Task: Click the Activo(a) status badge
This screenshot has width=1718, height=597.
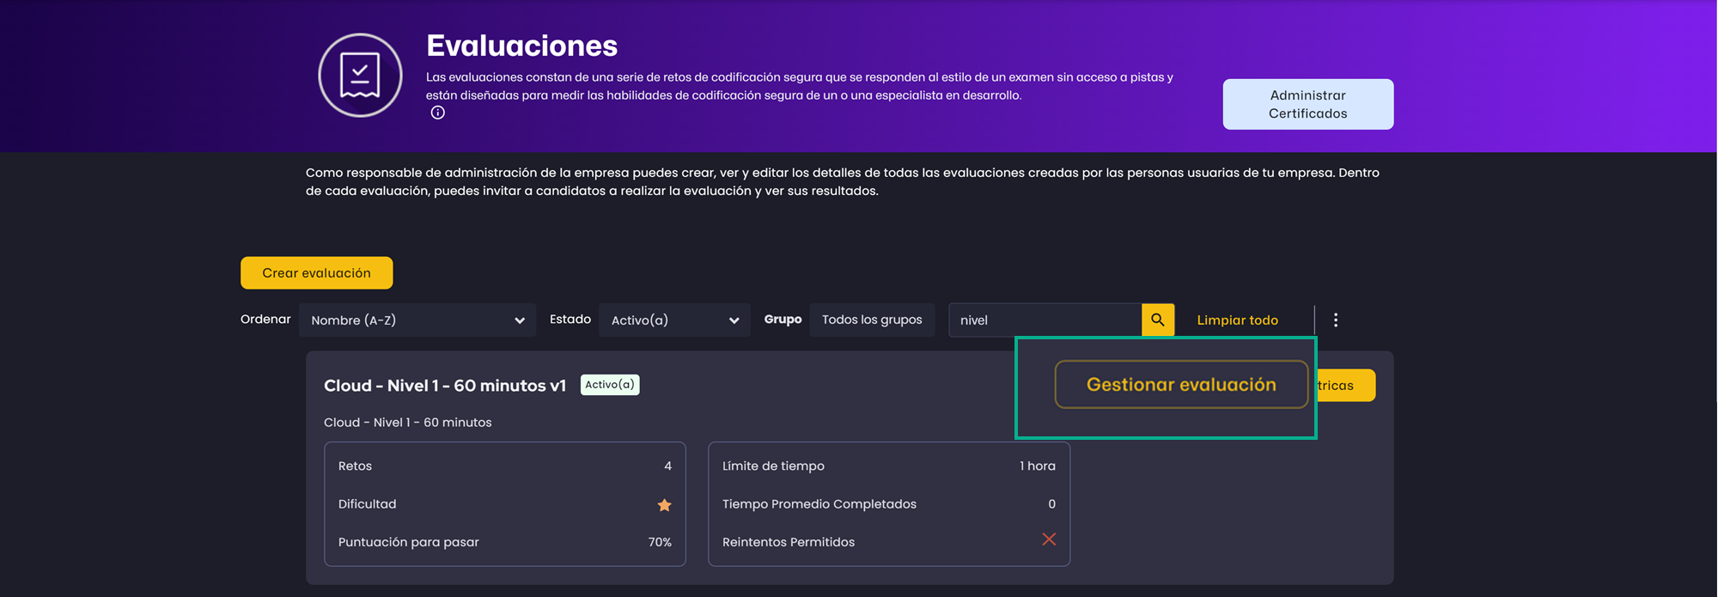Action: pos(609,385)
